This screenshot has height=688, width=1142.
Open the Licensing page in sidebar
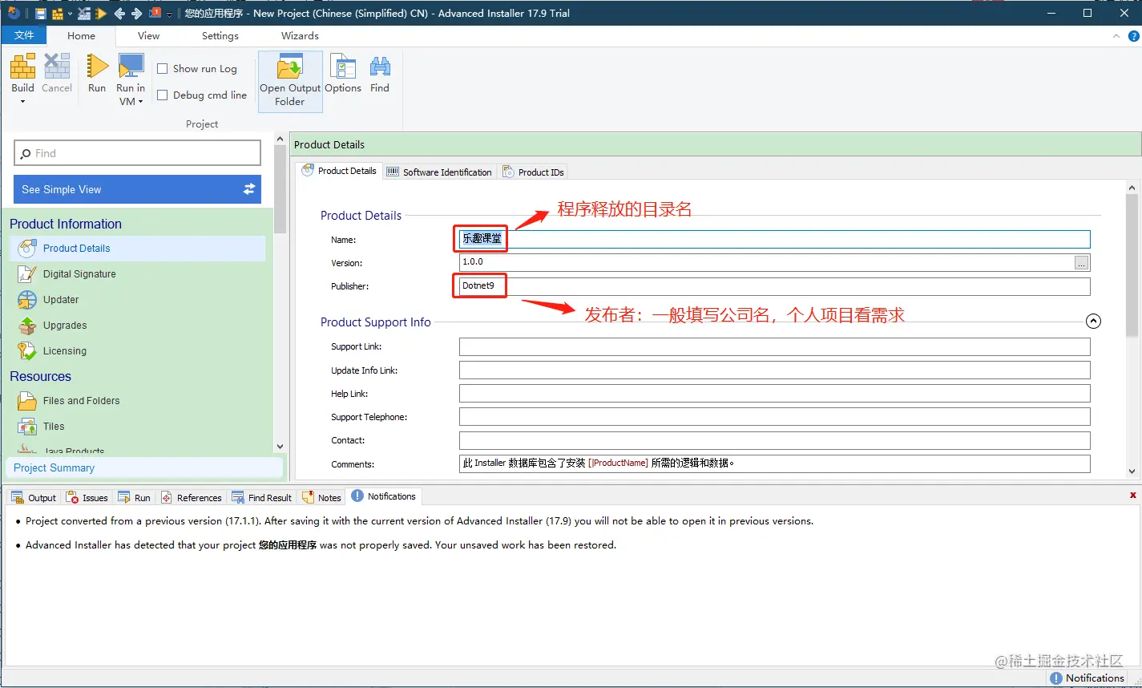click(65, 351)
